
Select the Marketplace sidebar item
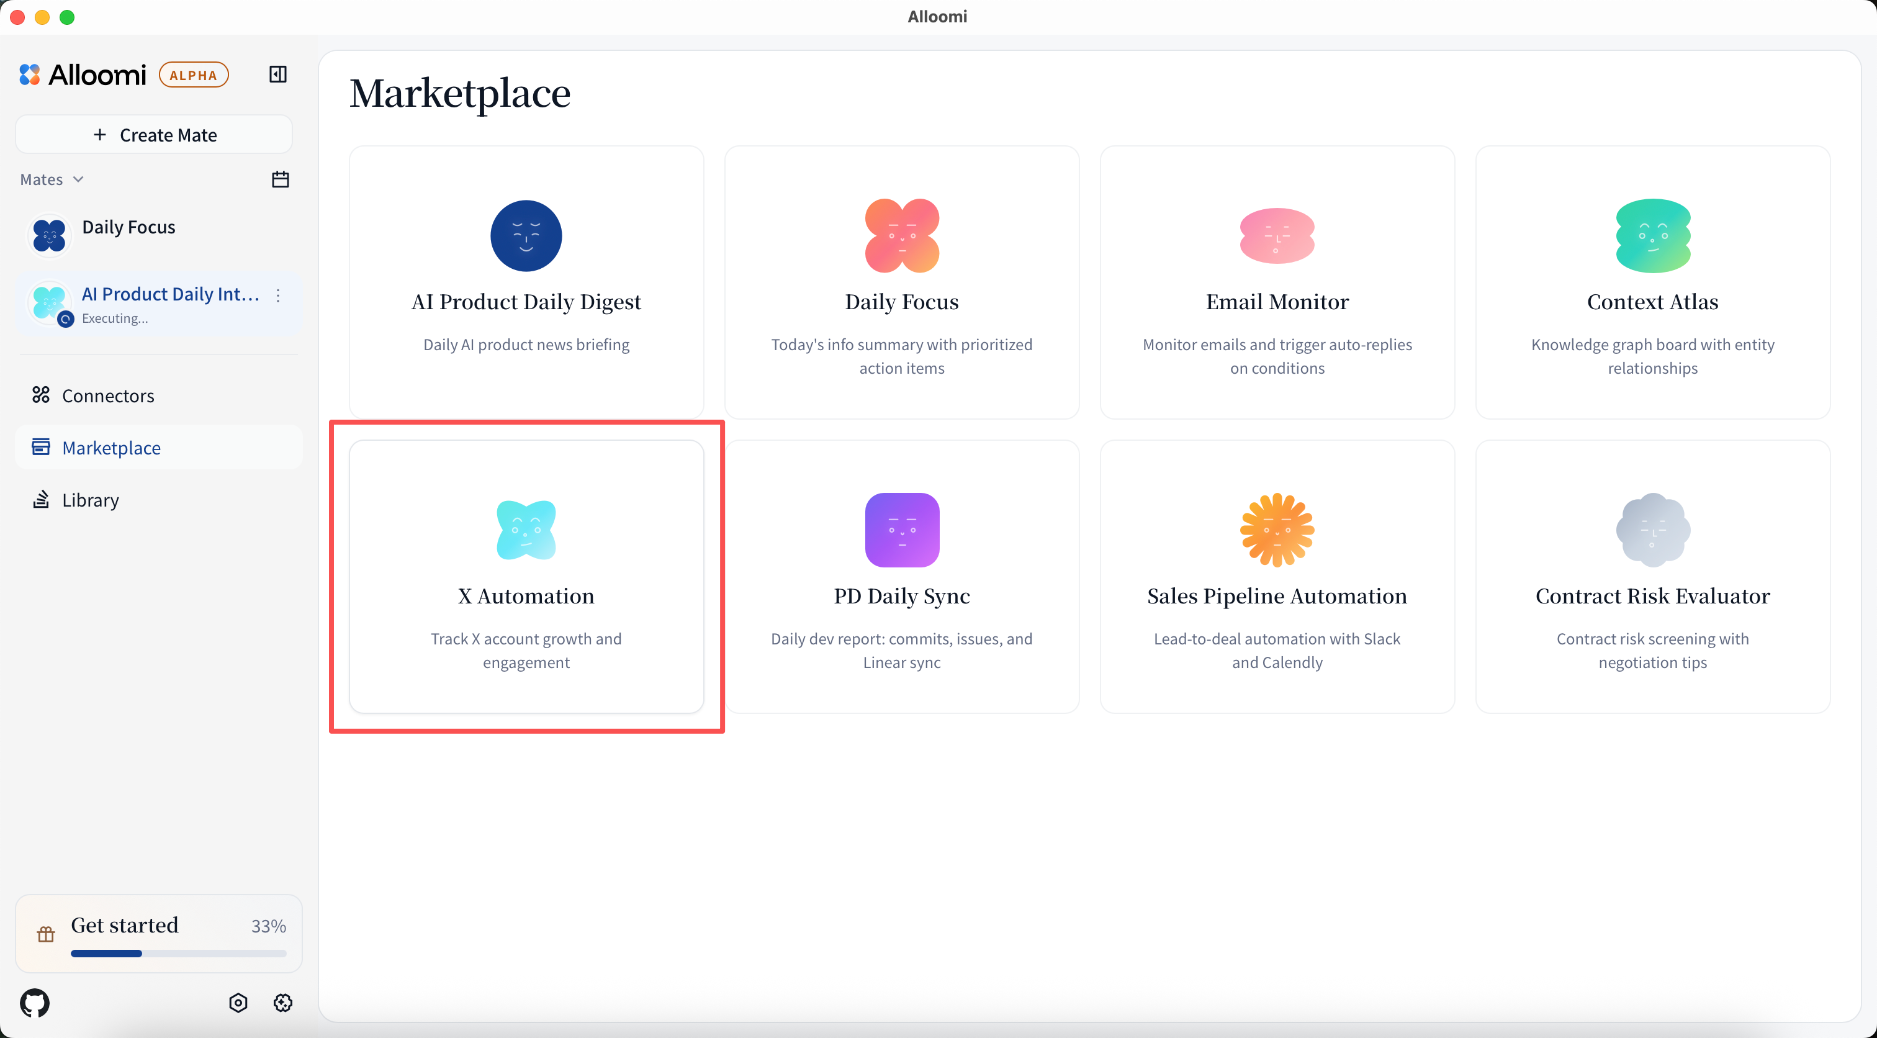(x=110, y=448)
